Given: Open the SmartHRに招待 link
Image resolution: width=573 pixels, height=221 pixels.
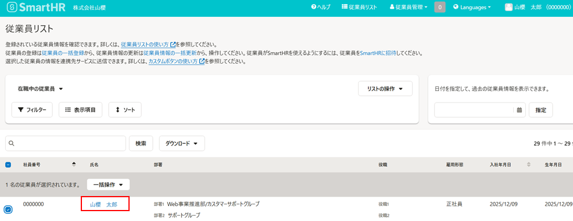Looking at the screenshot, I should point(378,53).
